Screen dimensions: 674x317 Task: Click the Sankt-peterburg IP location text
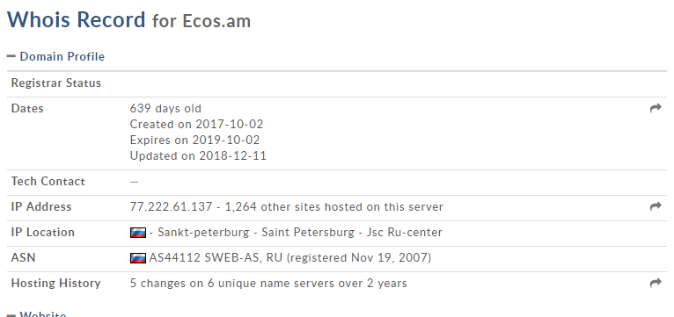(x=203, y=233)
